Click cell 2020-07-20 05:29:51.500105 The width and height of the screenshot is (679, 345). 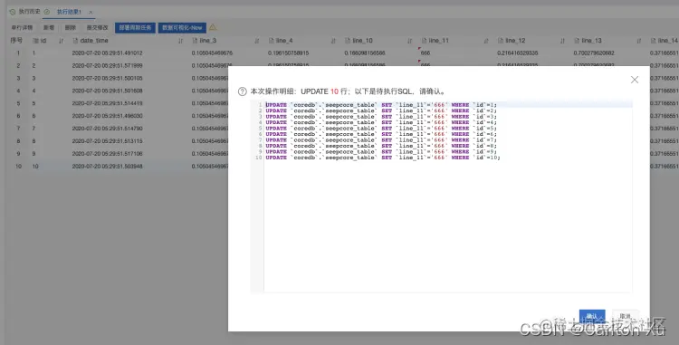tap(108, 79)
